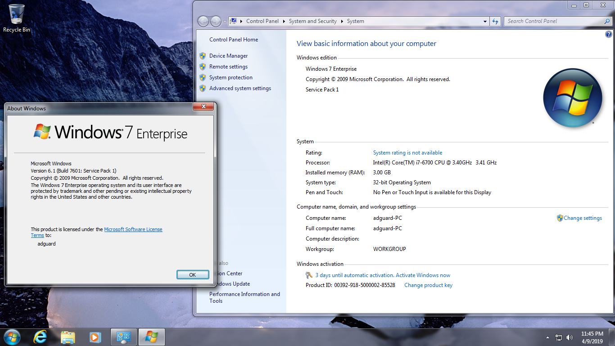
Task: Click the Windows logo in System window
Action: 573,98
